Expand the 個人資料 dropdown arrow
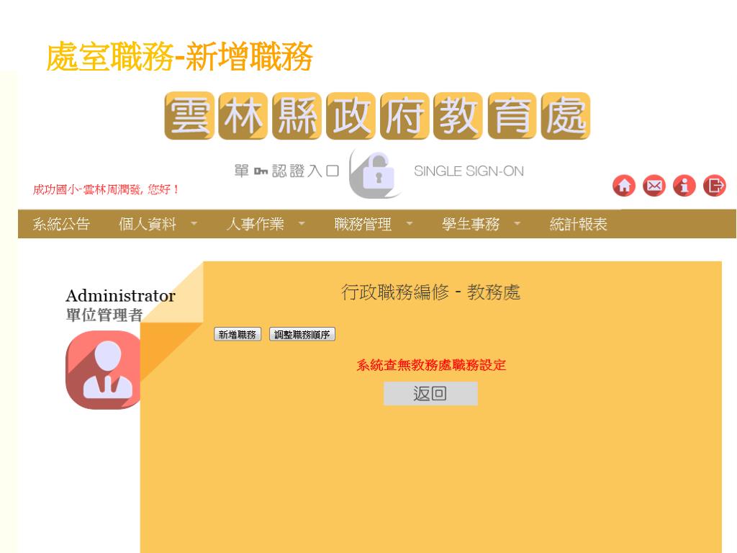737x553 pixels. 194,224
